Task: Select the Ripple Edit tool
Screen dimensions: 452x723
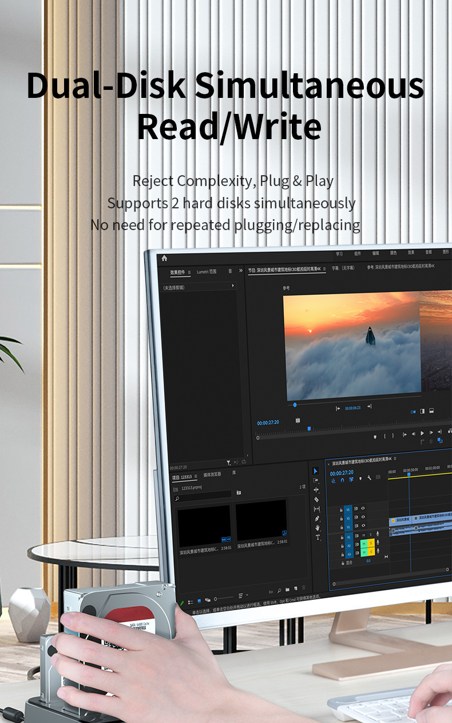Action: click(316, 490)
